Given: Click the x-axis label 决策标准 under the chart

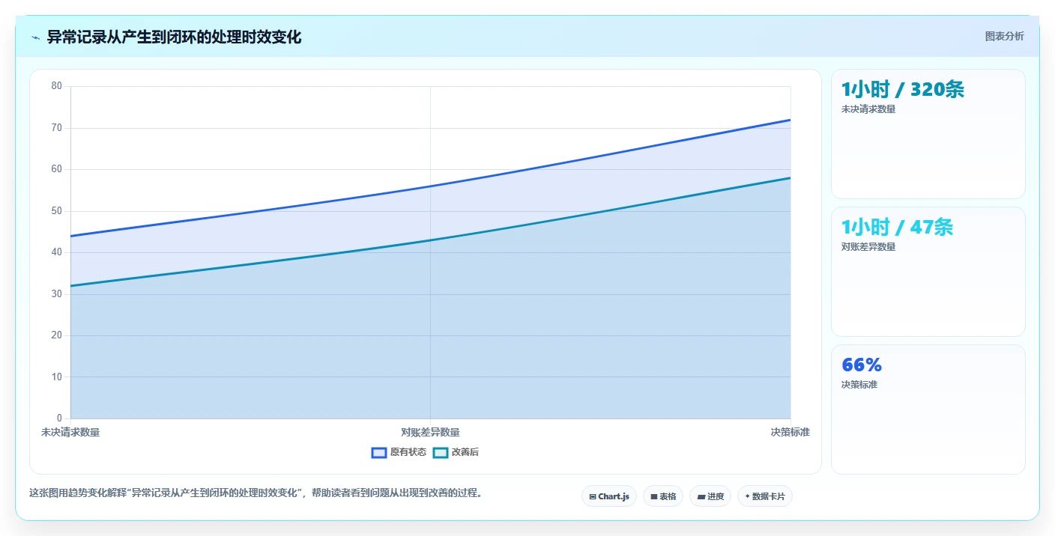Looking at the screenshot, I should [x=791, y=433].
